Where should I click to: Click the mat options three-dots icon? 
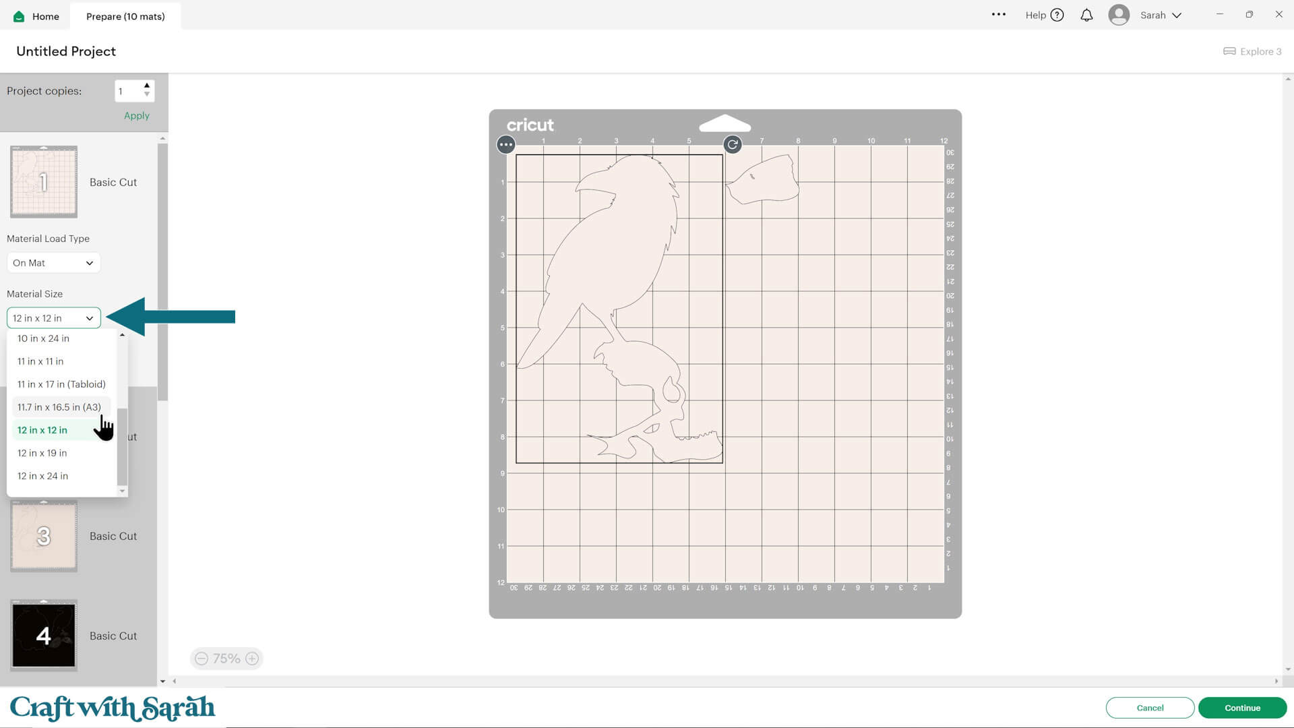click(505, 144)
